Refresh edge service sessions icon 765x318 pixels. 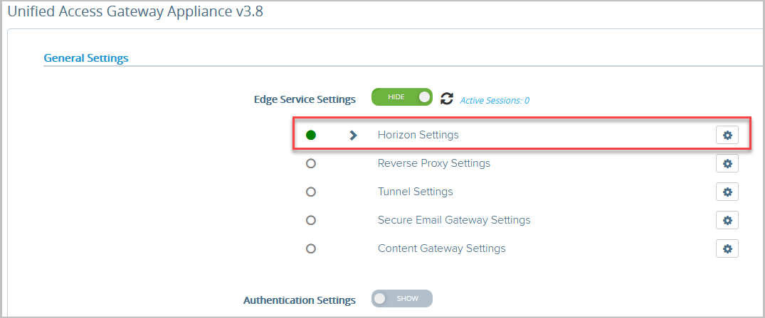[446, 99]
